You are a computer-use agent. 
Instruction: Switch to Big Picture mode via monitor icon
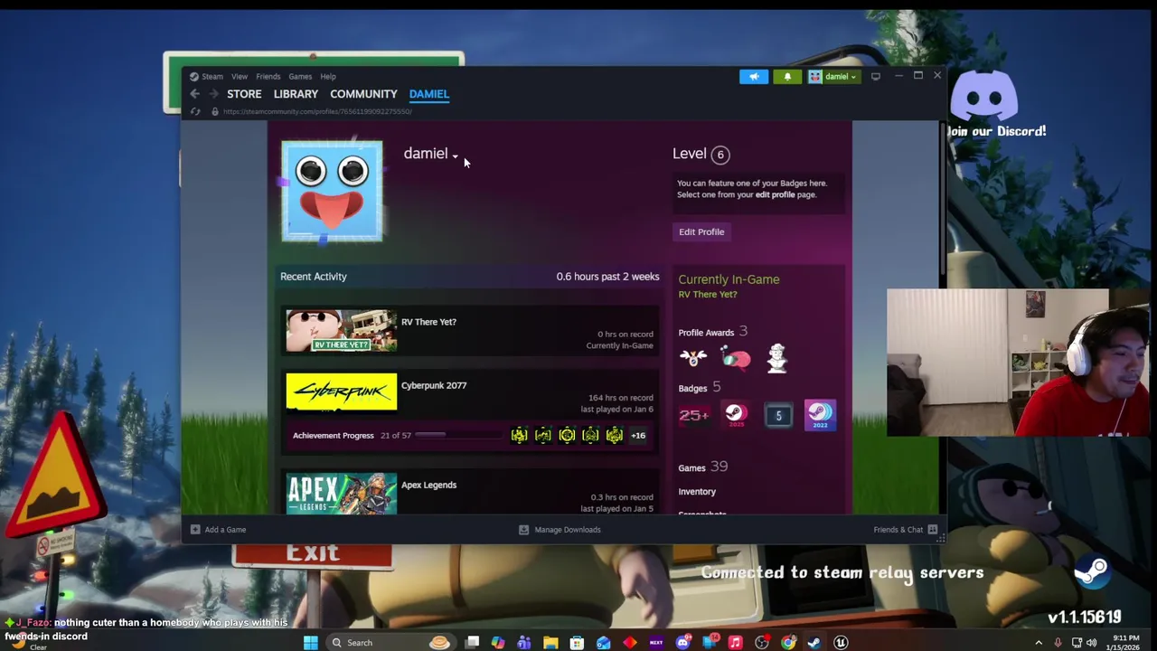[875, 77]
